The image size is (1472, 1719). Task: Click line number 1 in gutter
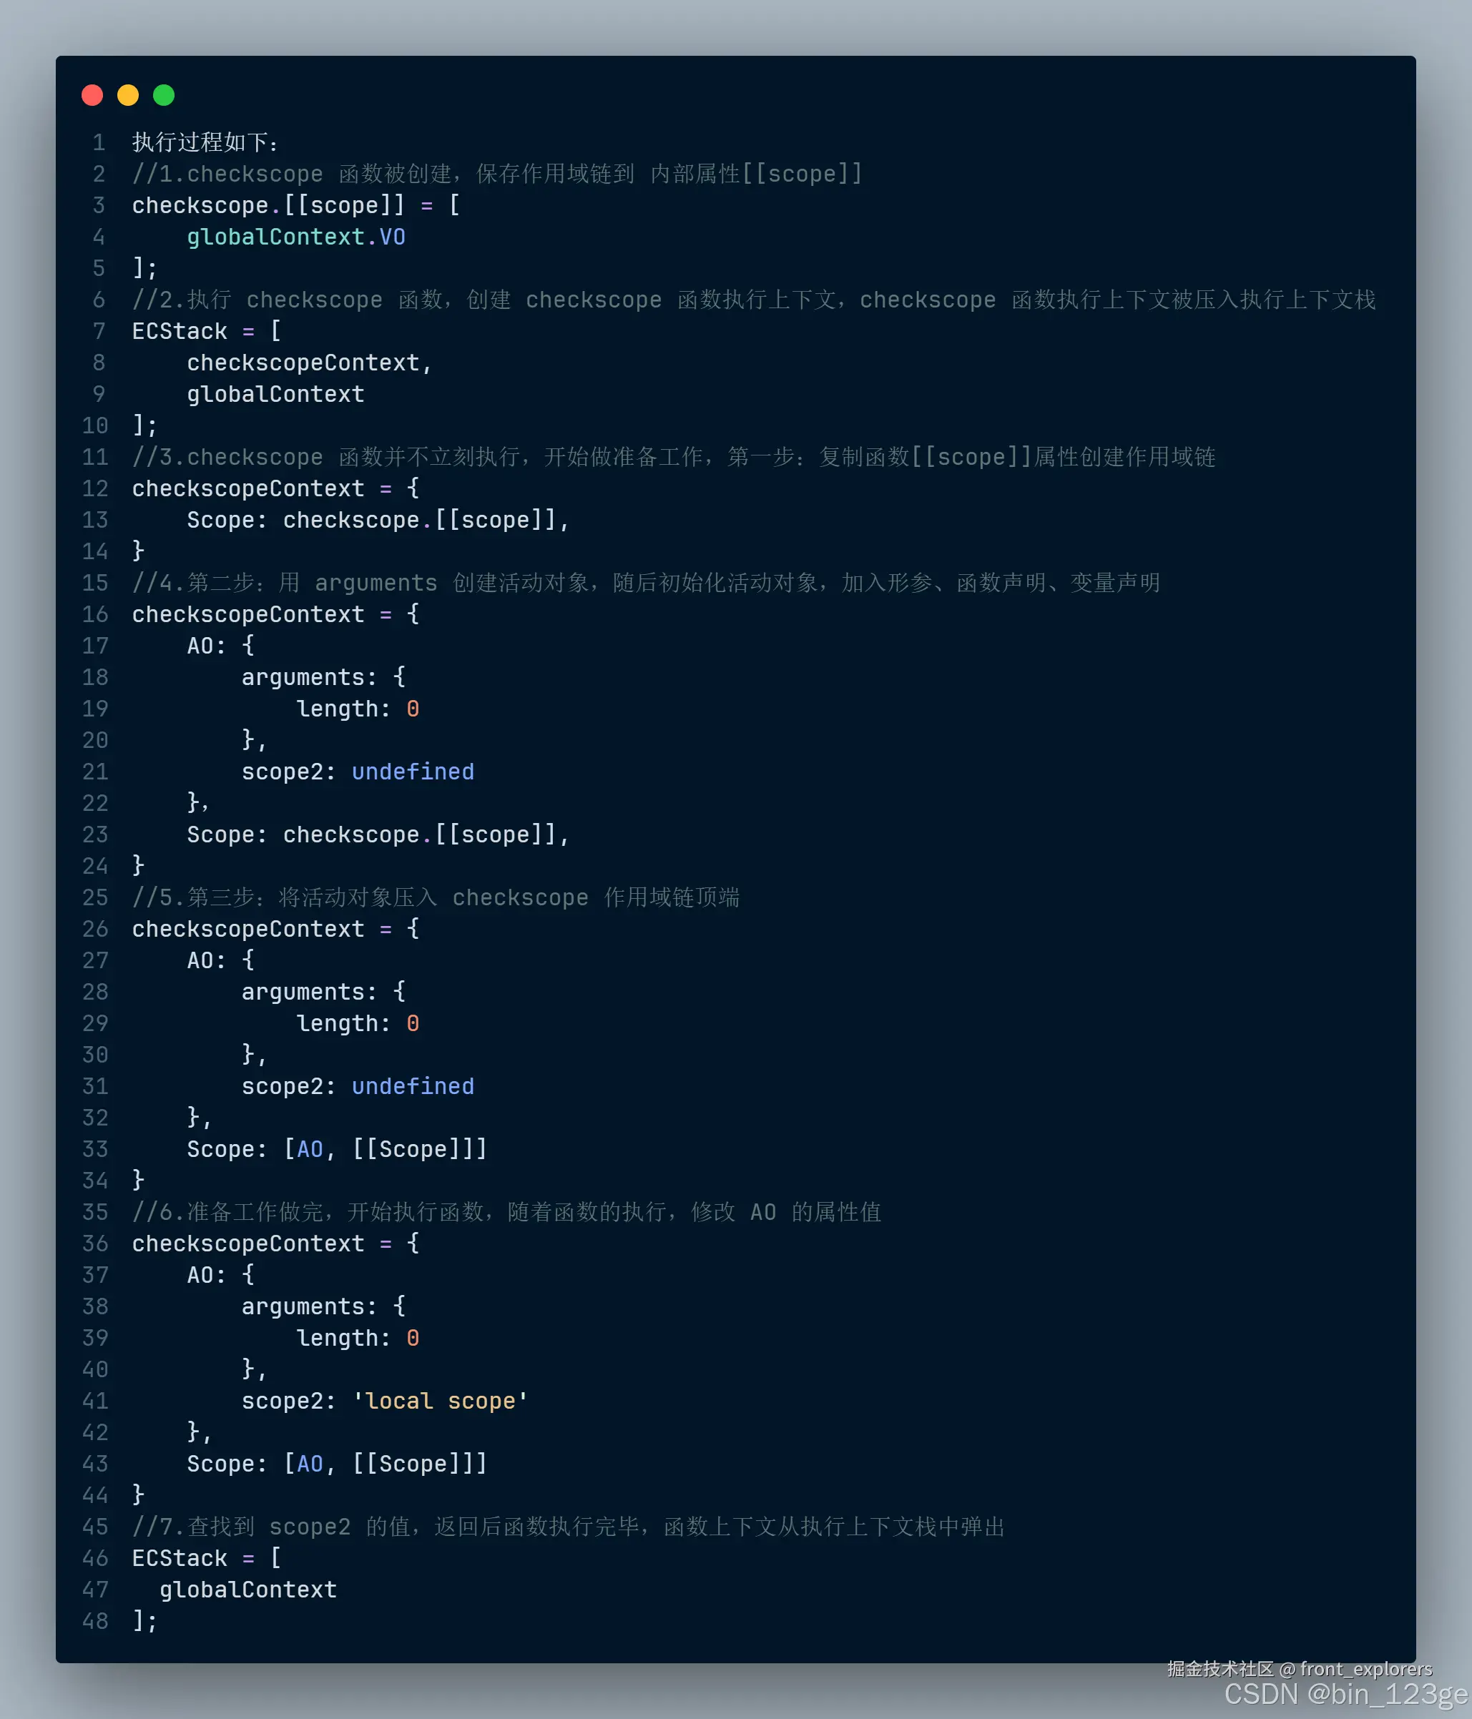[x=99, y=143]
